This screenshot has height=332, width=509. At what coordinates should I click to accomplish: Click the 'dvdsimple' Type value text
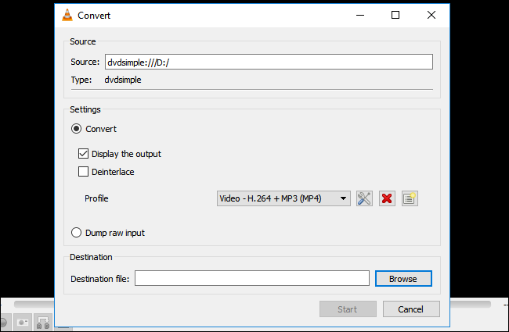(x=123, y=80)
